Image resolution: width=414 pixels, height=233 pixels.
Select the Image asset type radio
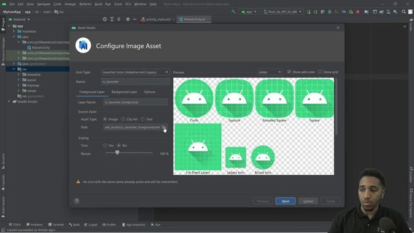coord(105,119)
